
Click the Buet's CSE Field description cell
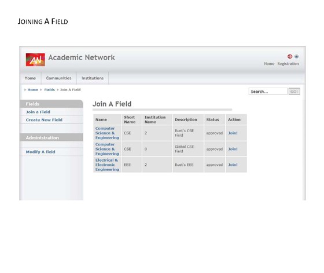[188, 133]
